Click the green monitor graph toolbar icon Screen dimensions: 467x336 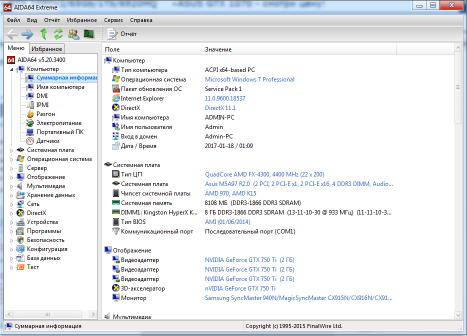[x=89, y=34]
